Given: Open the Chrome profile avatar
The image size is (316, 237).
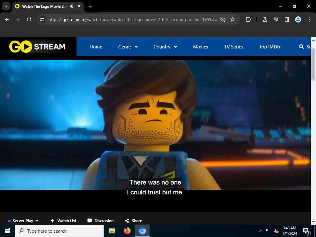Looking at the screenshot, I should click(298, 19).
